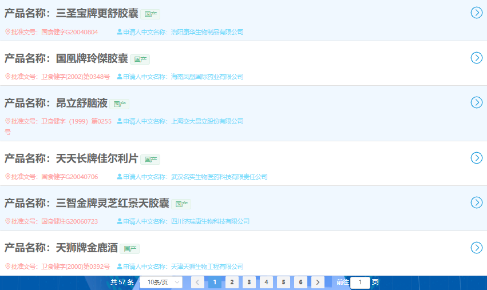This screenshot has width=487, height=290.
Task: Go to next page arrow
Action: 318,282
